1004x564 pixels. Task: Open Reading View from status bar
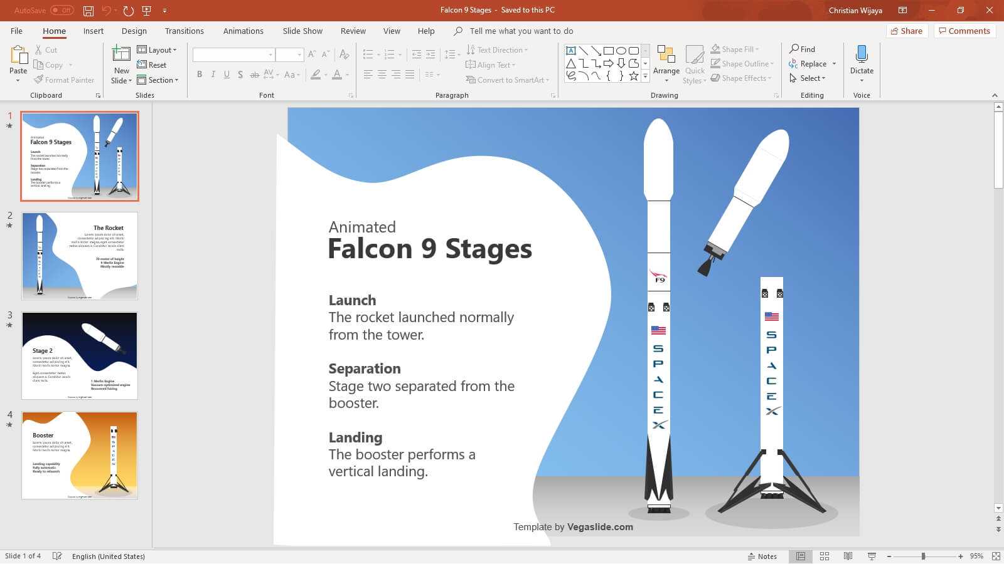click(848, 556)
